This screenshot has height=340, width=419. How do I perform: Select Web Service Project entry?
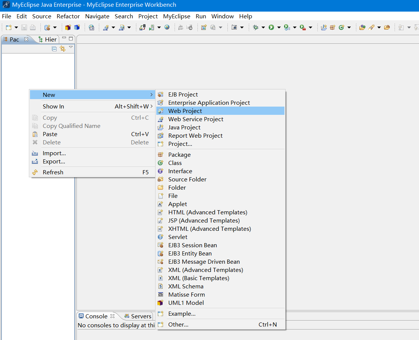220,119
